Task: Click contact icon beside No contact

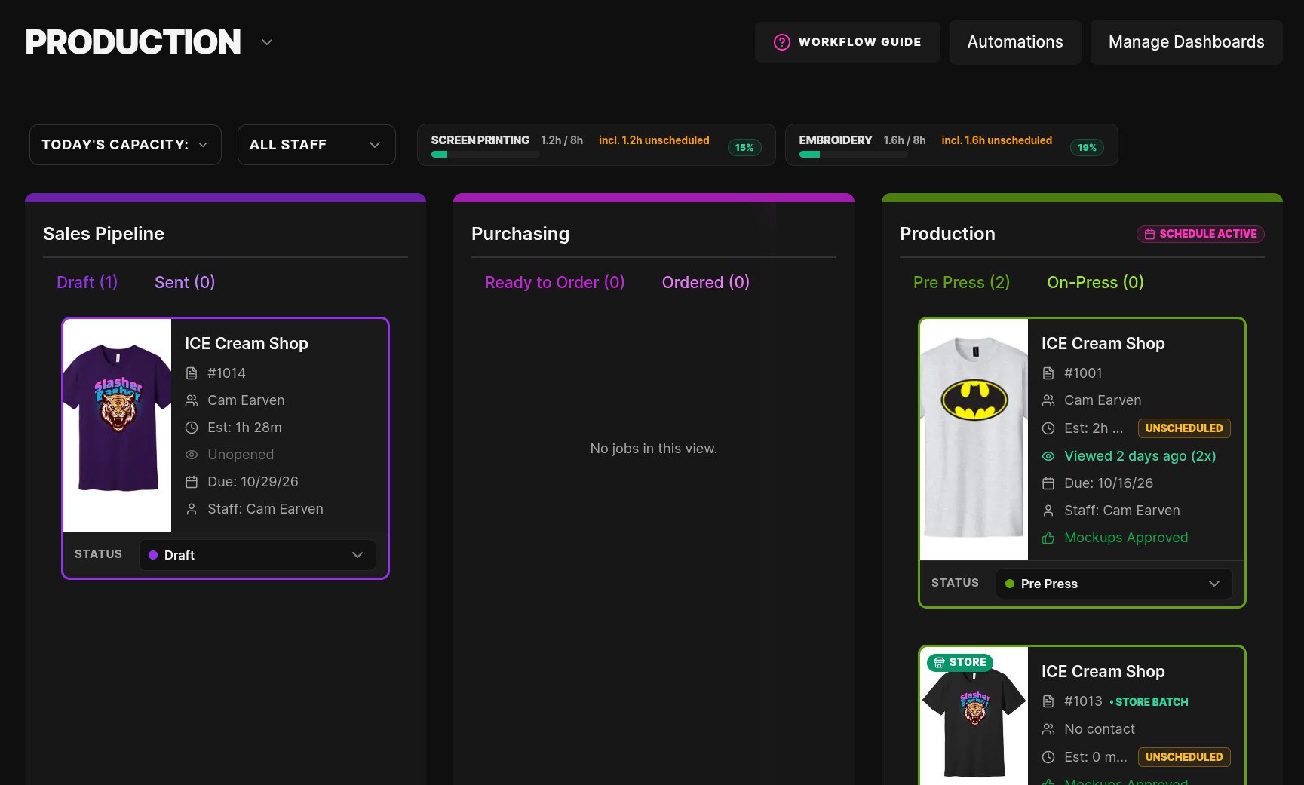Action: (x=1048, y=729)
